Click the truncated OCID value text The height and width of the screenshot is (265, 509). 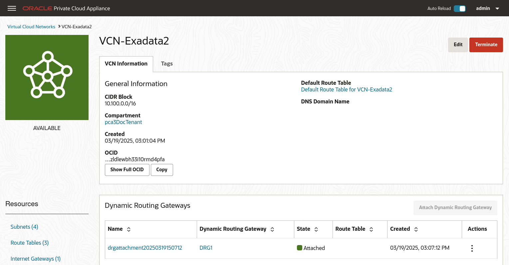click(x=135, y=159)
